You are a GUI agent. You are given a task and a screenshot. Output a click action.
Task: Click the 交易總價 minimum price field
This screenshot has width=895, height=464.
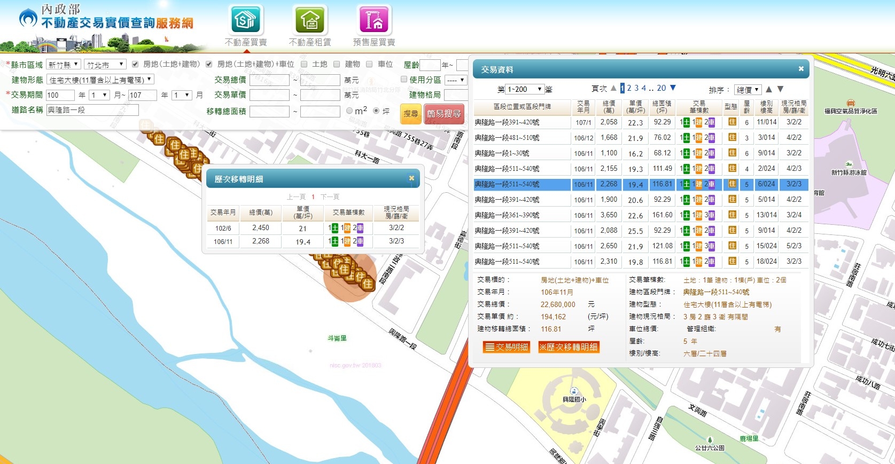pos(269,80)
